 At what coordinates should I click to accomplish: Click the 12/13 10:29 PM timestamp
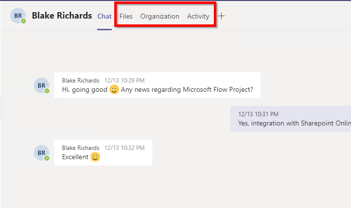coord(124,80)
